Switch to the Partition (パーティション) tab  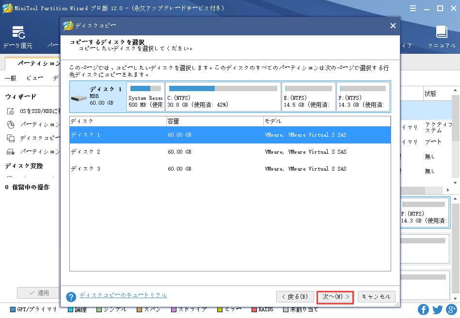coord(39,64)
